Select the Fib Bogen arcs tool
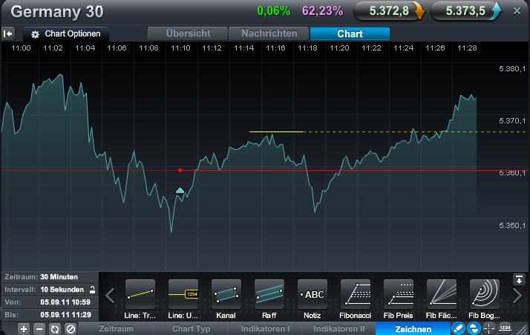The image size is (530, 335). click(x=485, y=293)
